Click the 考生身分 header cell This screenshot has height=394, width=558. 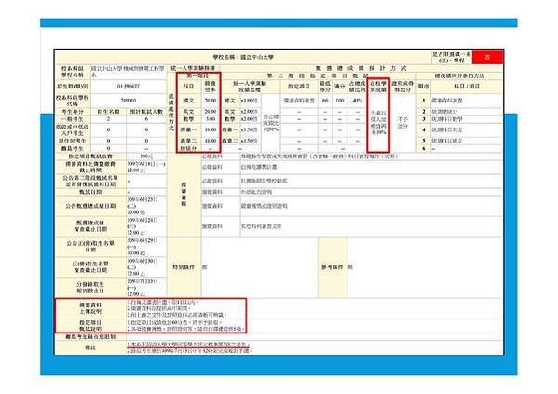(x=73, y=112)
